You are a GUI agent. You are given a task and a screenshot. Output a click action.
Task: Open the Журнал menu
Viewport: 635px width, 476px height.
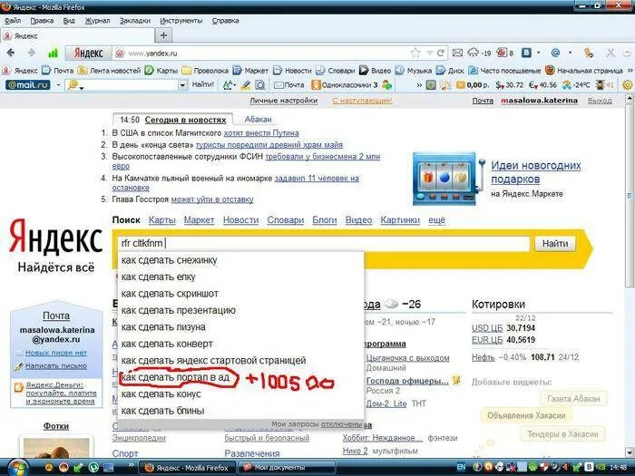[x=97, y=20]
